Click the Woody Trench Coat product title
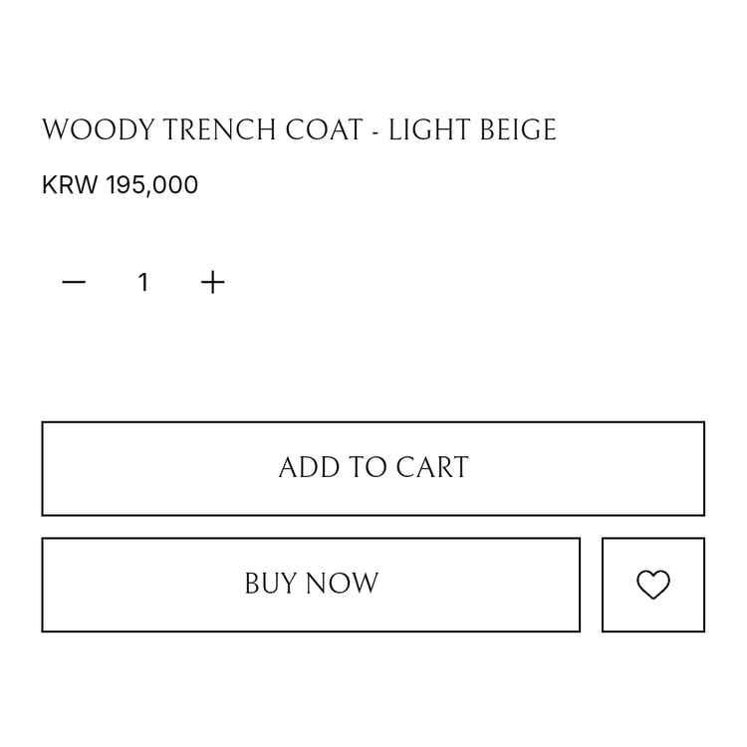This screenshot has height=747, width=747. pos(299,130)
